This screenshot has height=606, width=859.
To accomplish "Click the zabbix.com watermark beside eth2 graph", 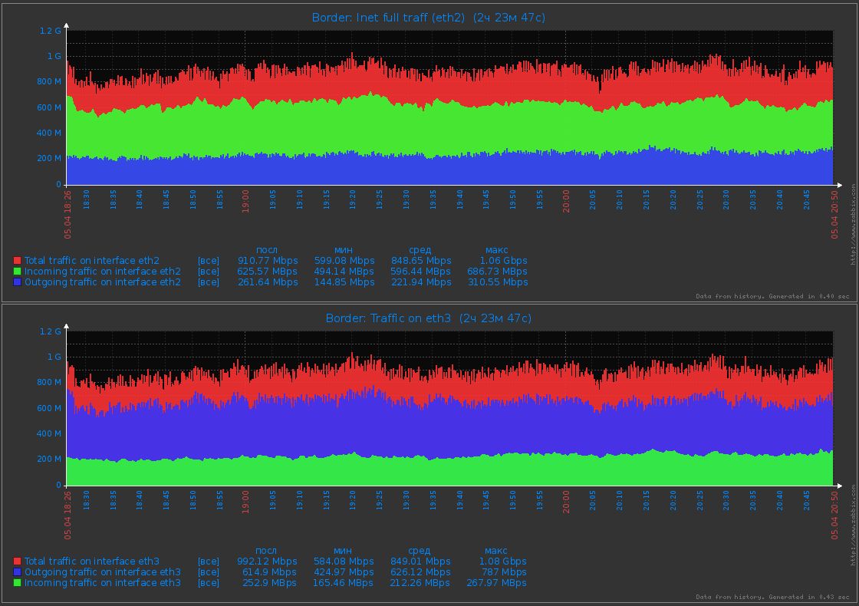I will (x=854, y=224).
